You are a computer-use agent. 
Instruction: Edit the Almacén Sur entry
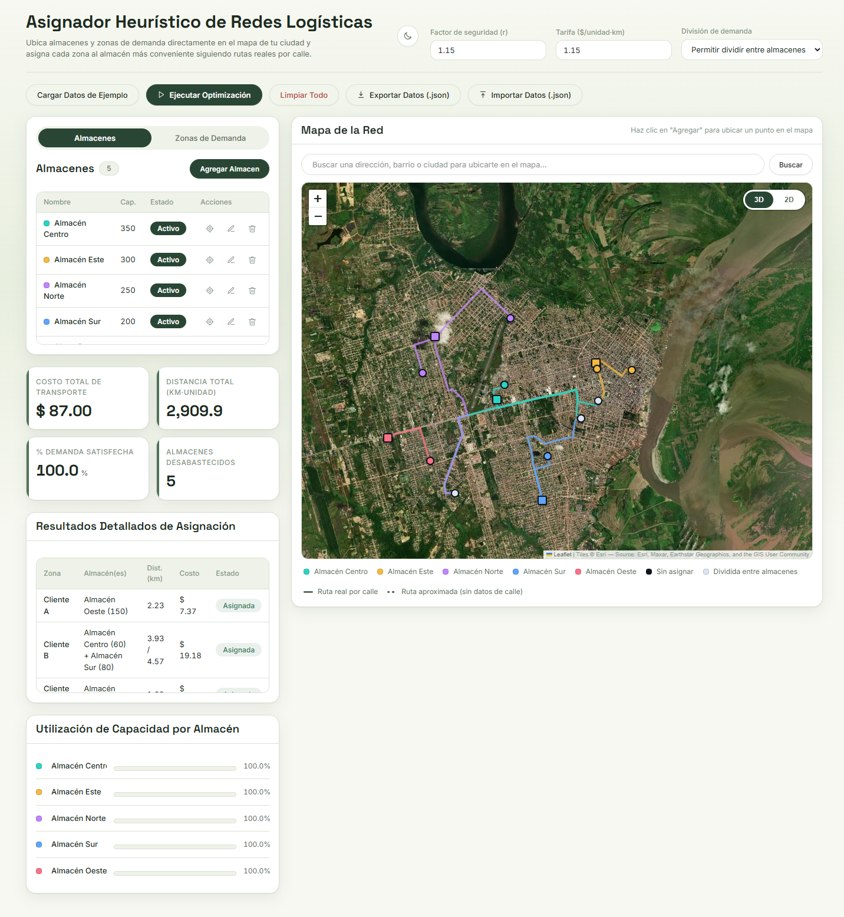231,322
